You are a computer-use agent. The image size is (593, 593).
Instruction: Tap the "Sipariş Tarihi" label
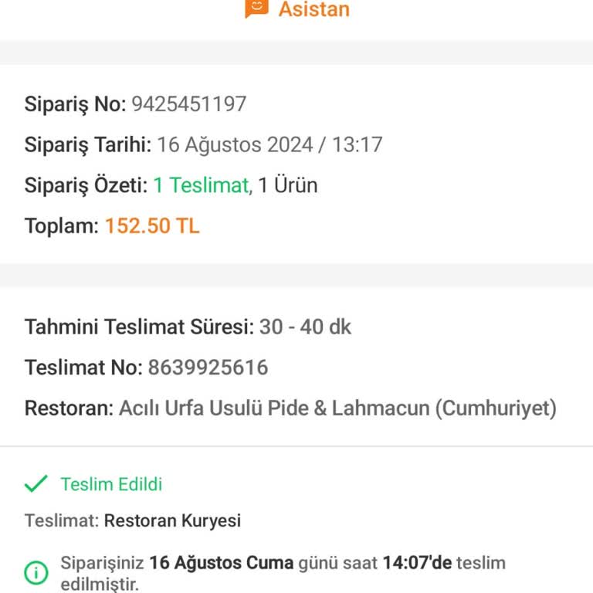point(88,144)
